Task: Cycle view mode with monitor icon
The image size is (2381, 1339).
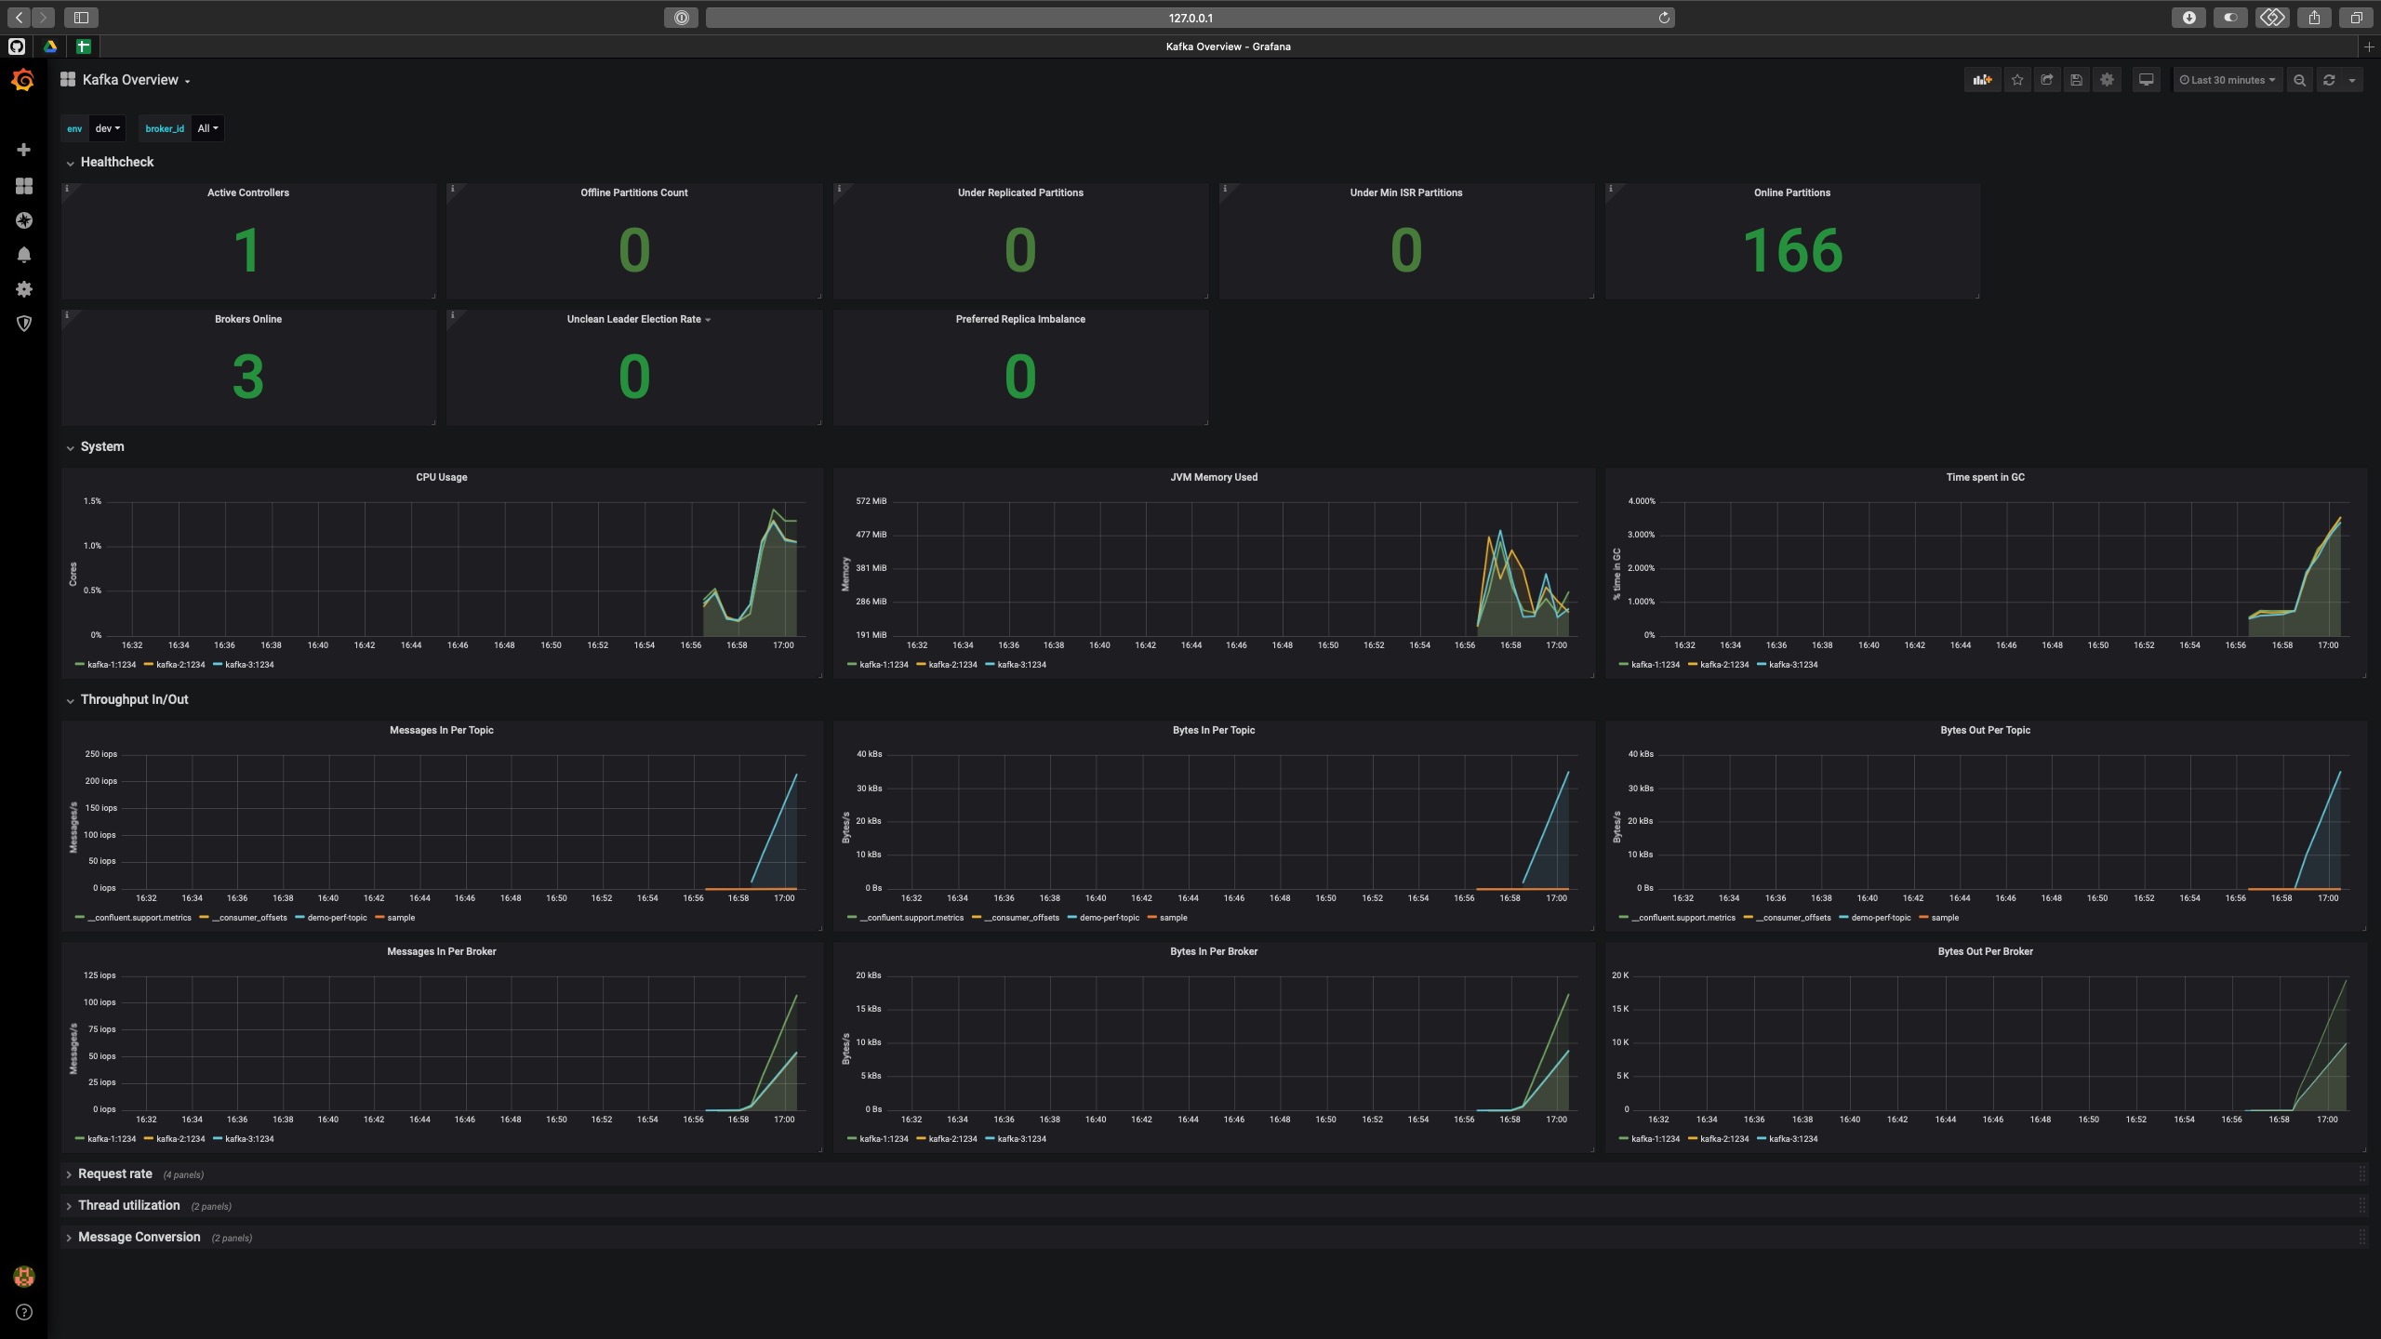Action: point(2146,80)
